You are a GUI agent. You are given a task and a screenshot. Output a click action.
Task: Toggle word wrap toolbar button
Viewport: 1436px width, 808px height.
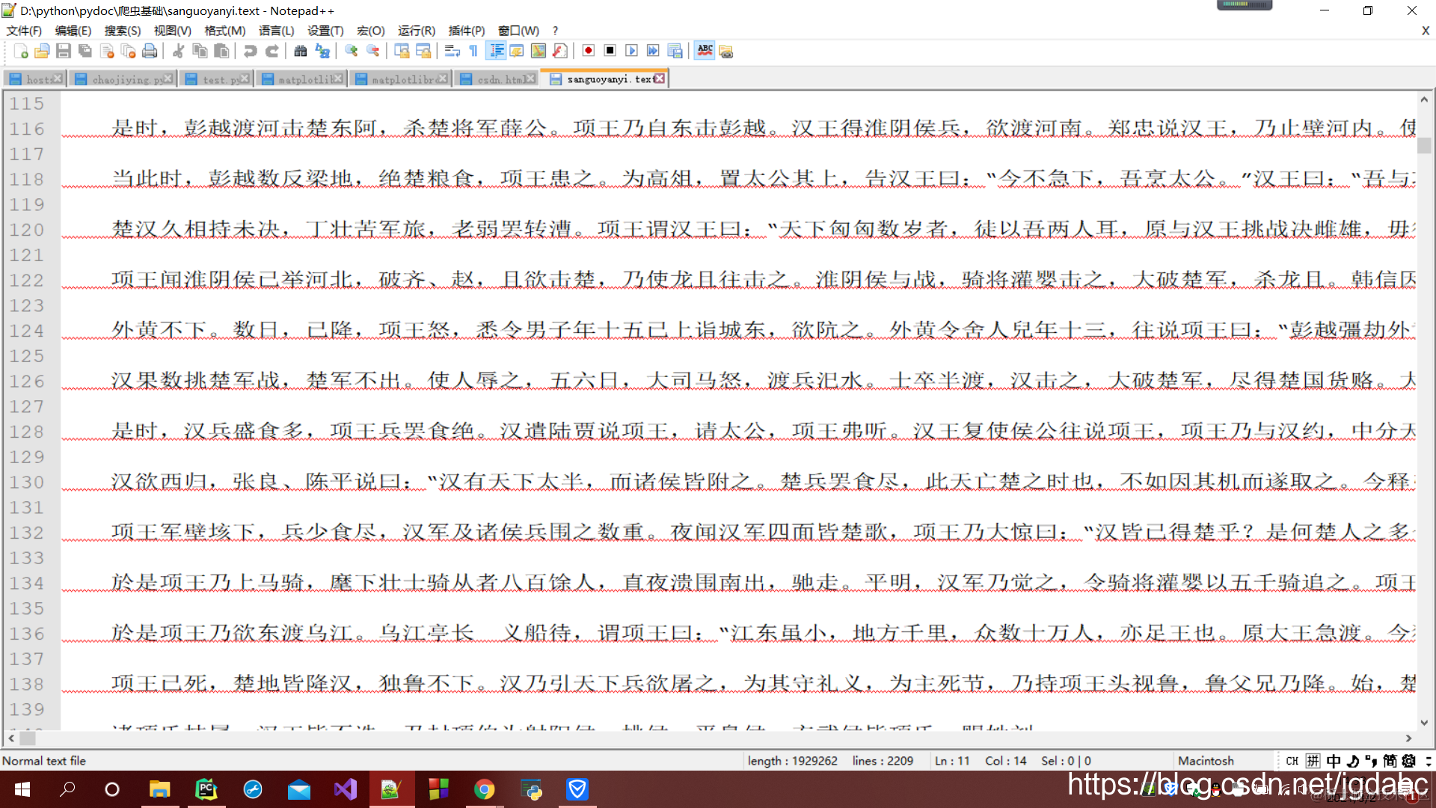[x=452, y=51]
